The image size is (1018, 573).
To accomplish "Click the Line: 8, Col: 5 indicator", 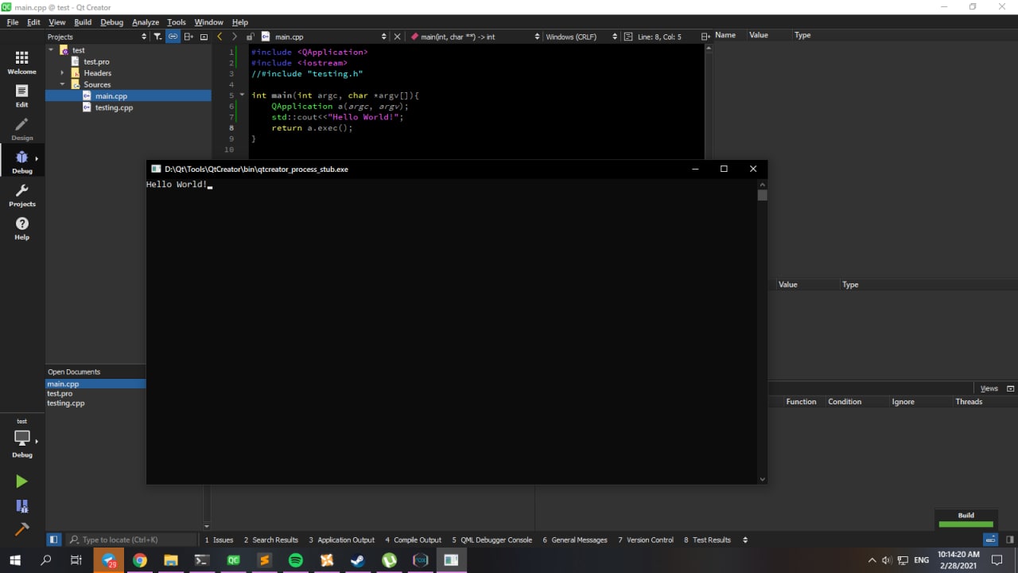I will click(659, 37).
